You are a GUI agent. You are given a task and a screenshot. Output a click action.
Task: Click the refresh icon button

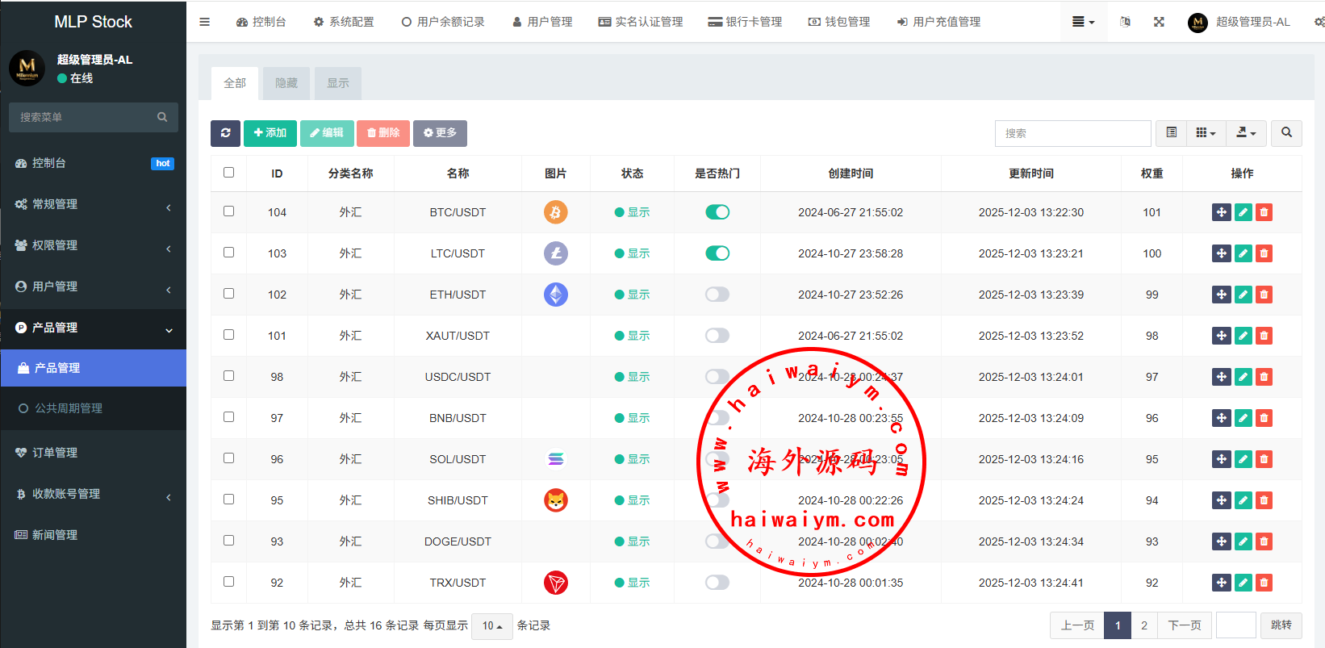pos(225,133)
